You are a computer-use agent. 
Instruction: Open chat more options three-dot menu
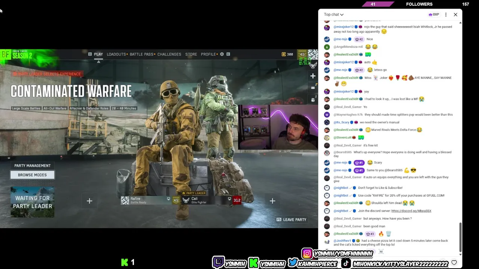(x=446, y=15)
